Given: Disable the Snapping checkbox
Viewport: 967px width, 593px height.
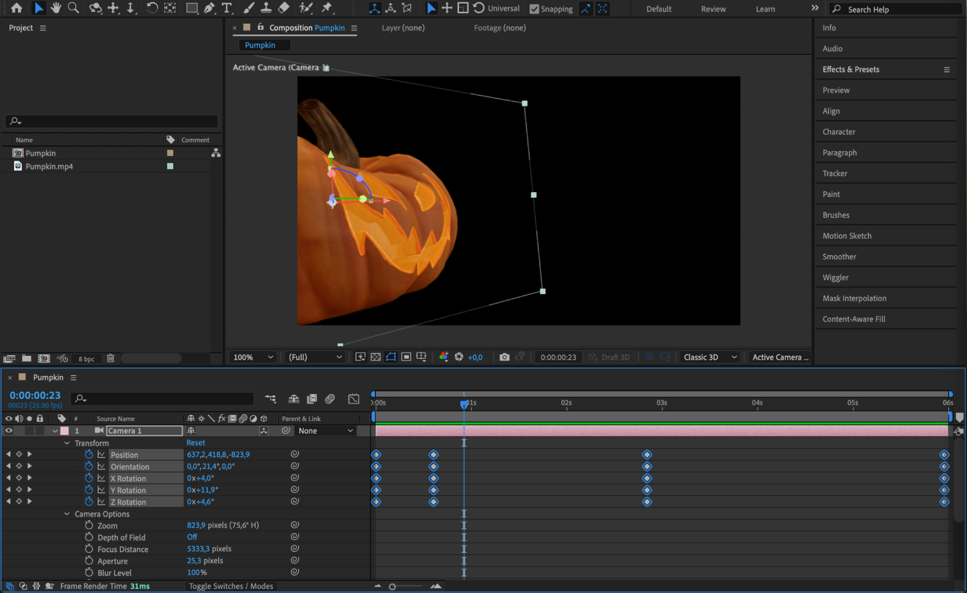Looking at the screenshot, I should pyautogui.click(x=535, y=9).
